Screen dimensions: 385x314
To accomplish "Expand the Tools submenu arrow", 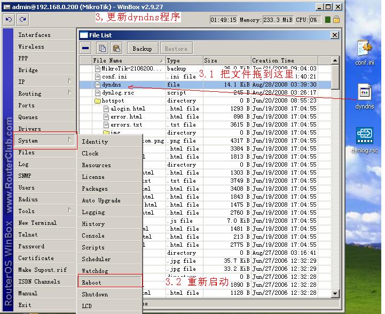I will click(x=70, y=210).
